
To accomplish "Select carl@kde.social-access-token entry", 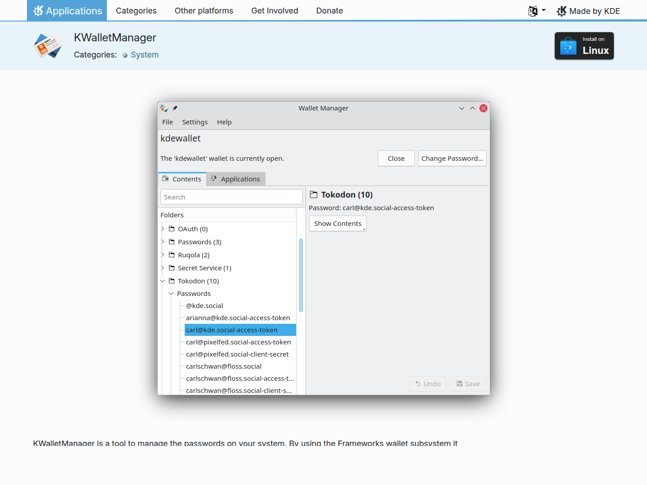I will pyautogui.click(x=240, y=330).
